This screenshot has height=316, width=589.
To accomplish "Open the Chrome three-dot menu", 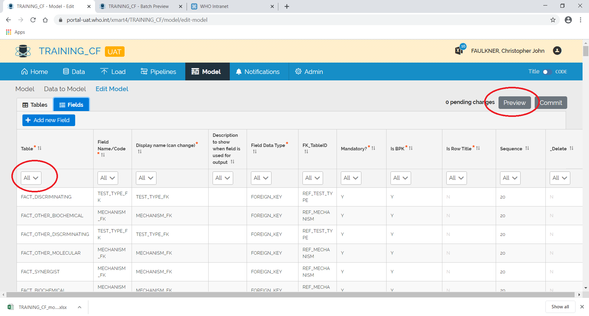I will [580, 20].
